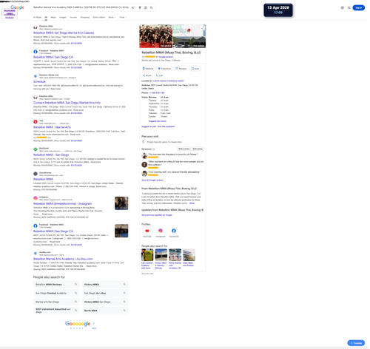Switch to the Forums tab
Image resolution: width=370 pixels, height=349 pixels.
pyautogui.click(x=74, y=18)
